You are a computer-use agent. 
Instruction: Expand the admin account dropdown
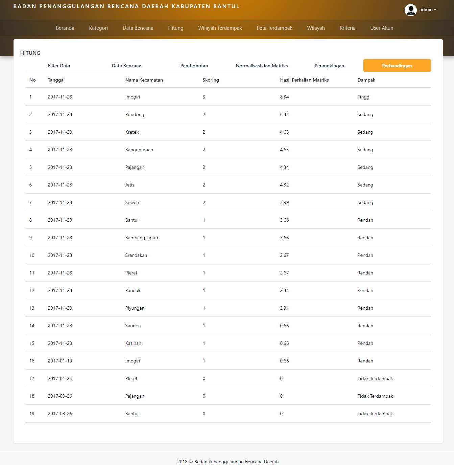pos(428,10)
